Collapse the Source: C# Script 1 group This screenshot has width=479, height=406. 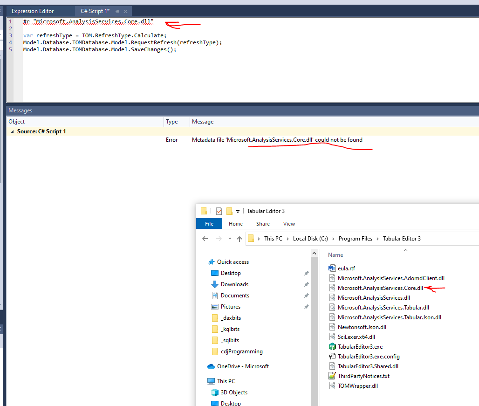click(x=12, y=131)
